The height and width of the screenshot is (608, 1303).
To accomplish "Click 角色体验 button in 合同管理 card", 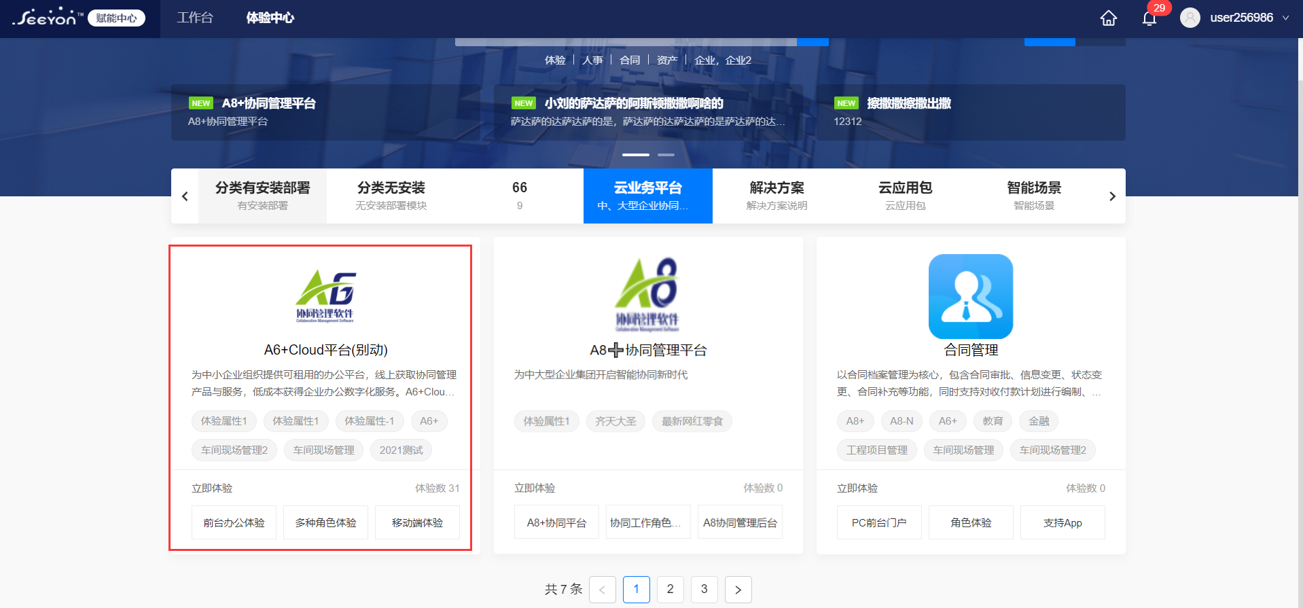I will point(971,522).
